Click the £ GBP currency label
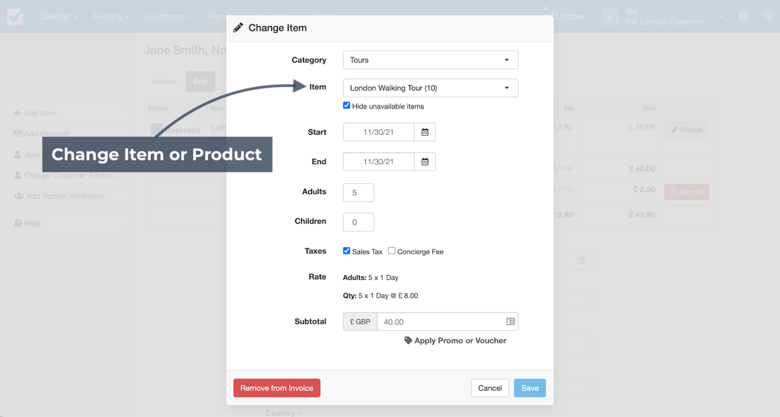Viewport: 780px width, 417px height. tap(360, 321)
